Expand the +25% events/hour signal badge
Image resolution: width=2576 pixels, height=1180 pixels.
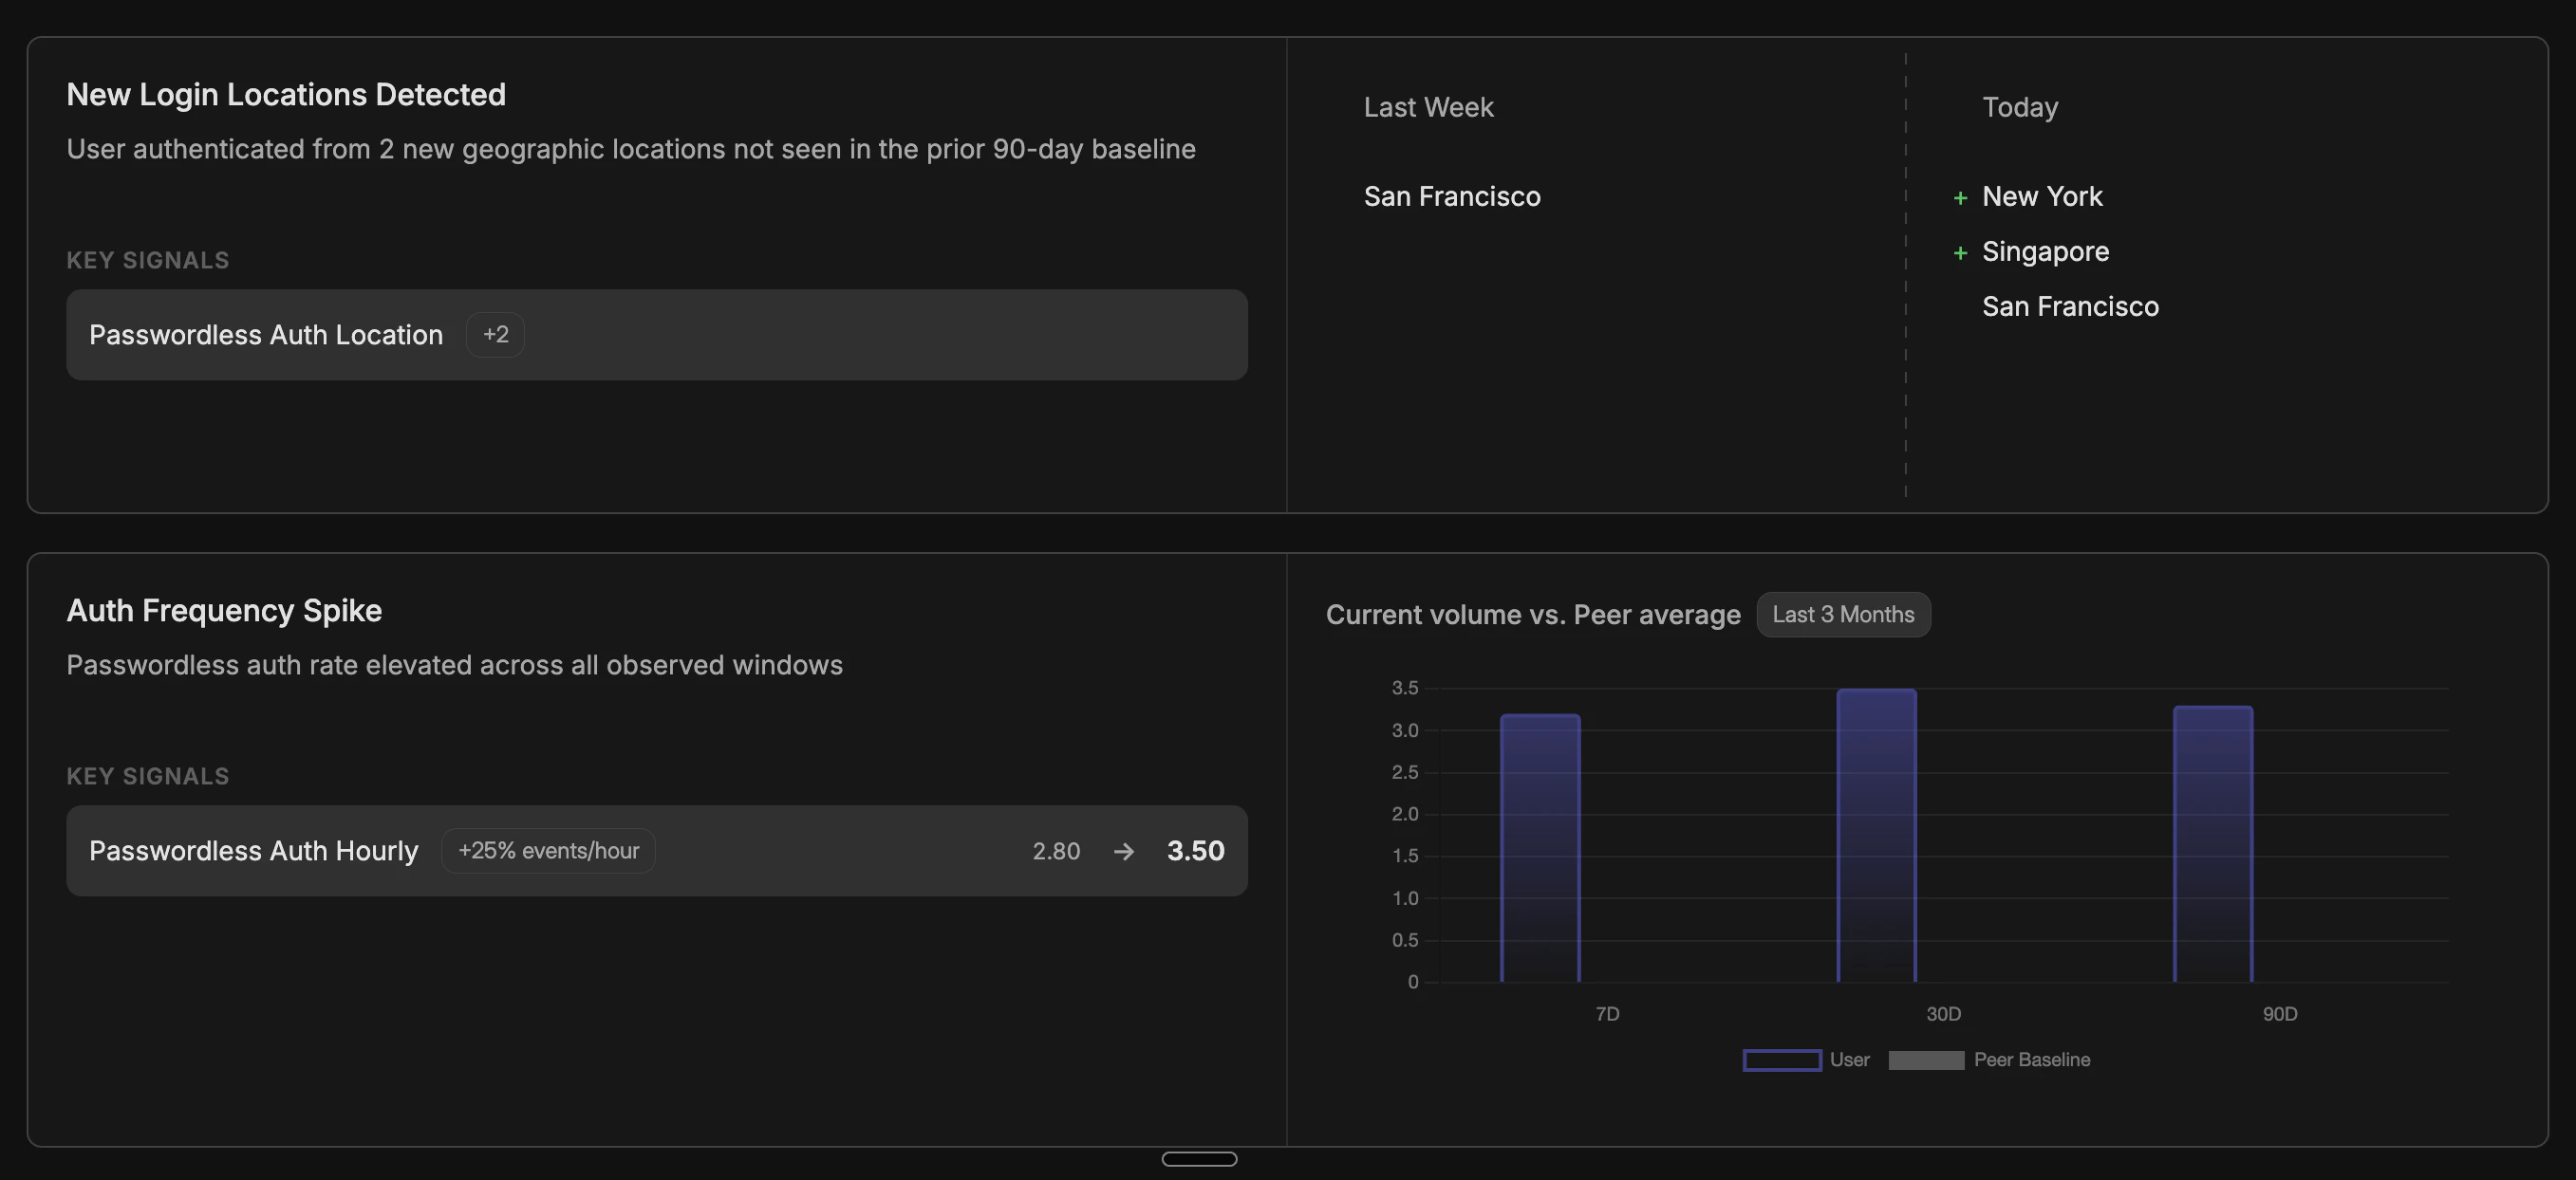point(548,850)
